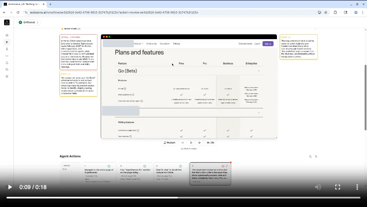Select the Minor UX card about sticky headers
This screenshot has height=207, width=367.
coord(298,47)
